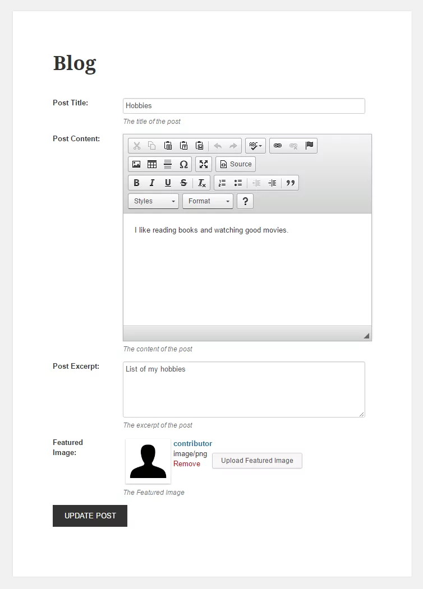Viewport: 423px width, 589px height.
Task: Open the Format dropdown
Action: coord(208,201)
